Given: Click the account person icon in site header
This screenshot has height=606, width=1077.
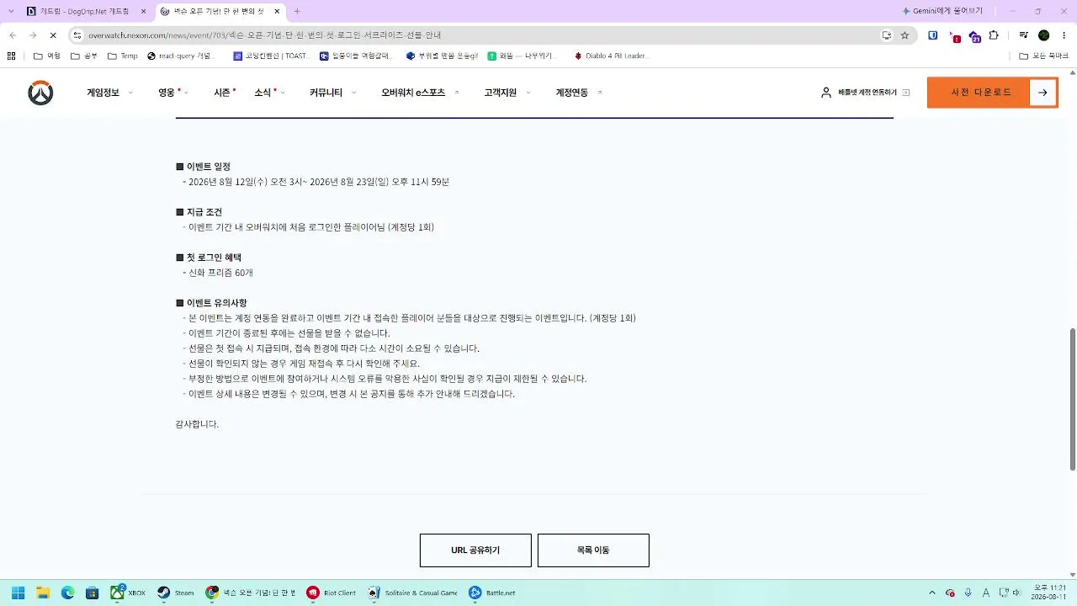Looking at the screenshot, I should click(826, 93).
